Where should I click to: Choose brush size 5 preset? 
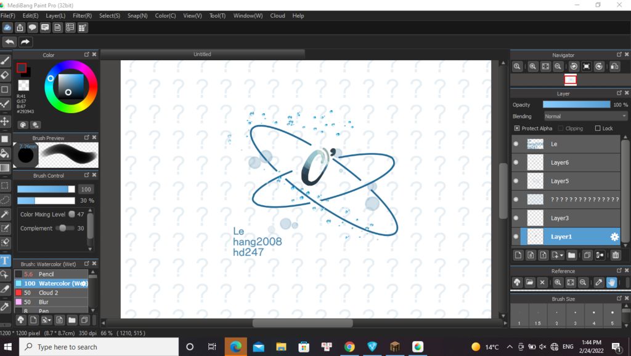[612, 315]
